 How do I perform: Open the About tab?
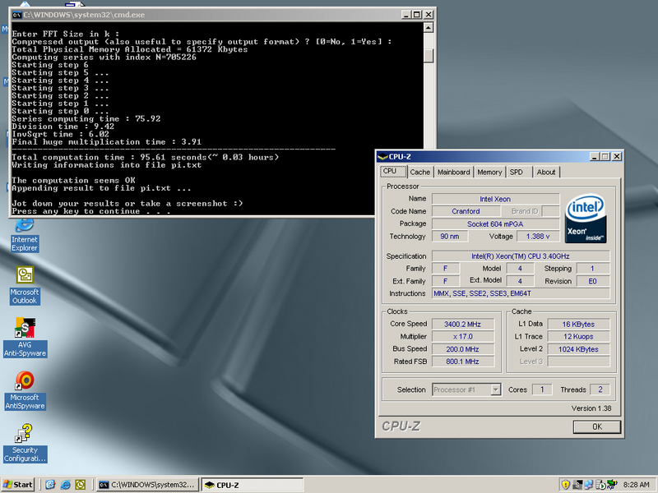[x=546, y=173]
